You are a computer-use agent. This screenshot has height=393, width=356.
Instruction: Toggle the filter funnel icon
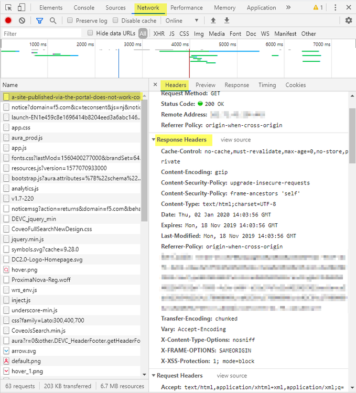point(39,20)
